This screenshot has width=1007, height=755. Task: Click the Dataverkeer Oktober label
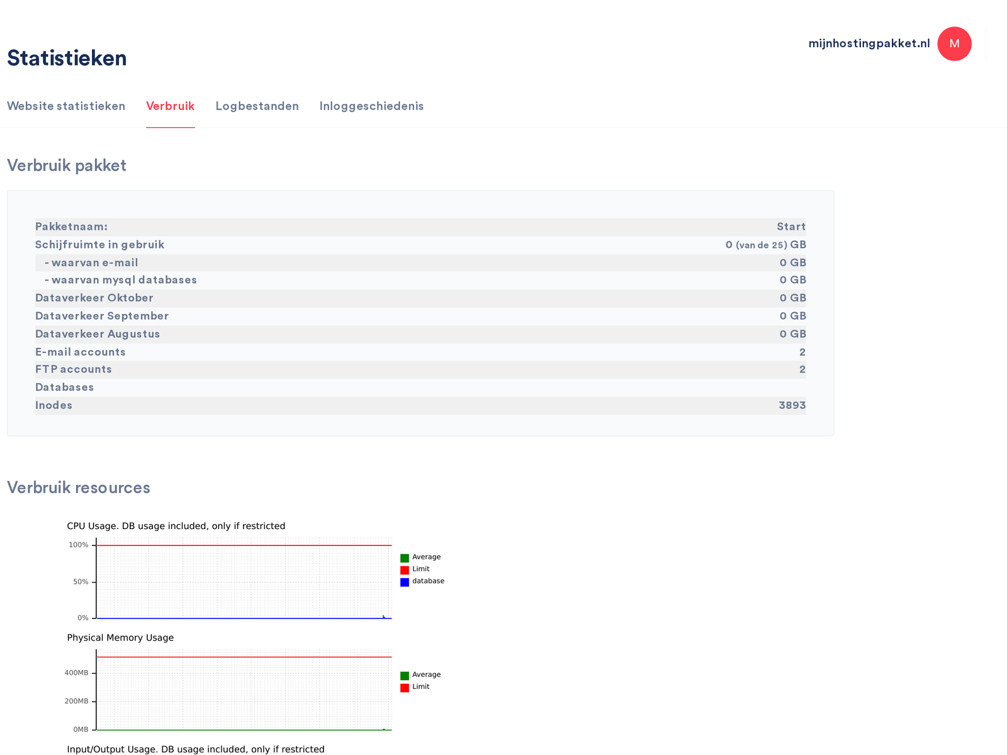point(94,298)
